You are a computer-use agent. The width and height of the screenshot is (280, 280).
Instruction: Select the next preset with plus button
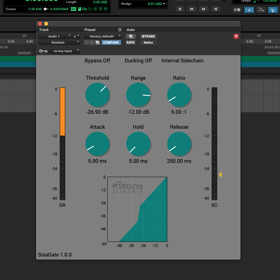click(x=92, y=43)
